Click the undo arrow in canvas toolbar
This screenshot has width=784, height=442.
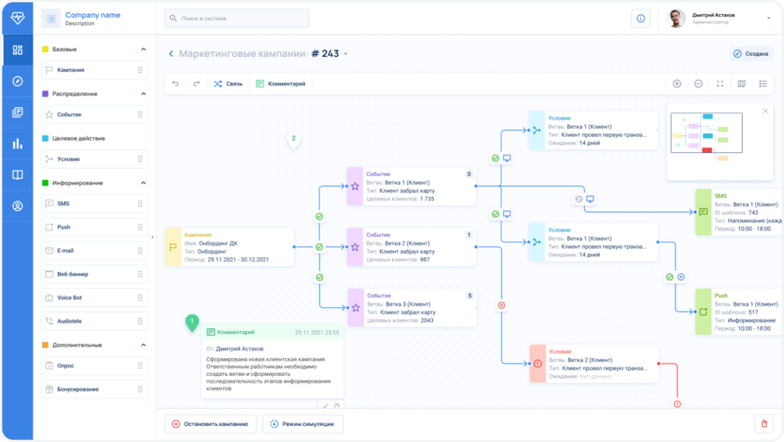(175, 84)
